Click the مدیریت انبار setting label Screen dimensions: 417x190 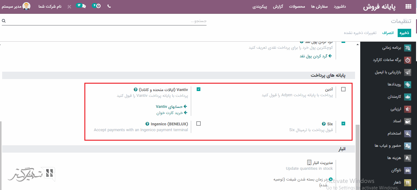pyautogui.click(x=323, y=163)
